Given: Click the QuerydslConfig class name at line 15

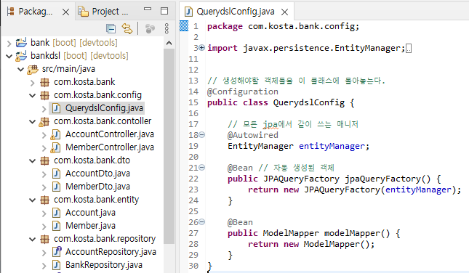Looking at the screenshot, I should [309, 102].
